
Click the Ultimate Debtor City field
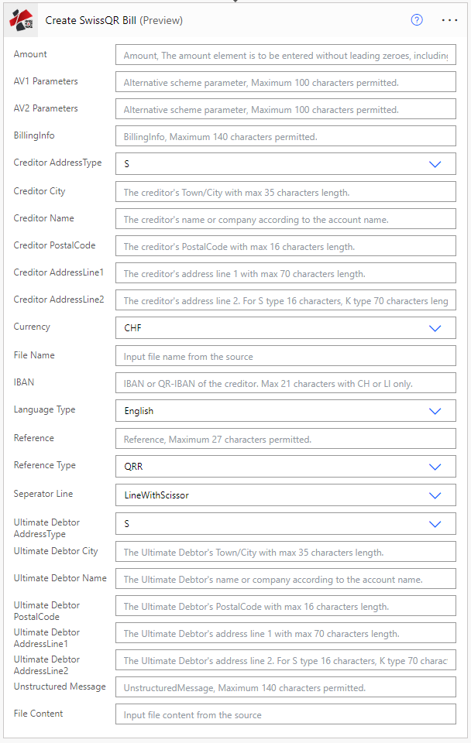click(285, 552)
